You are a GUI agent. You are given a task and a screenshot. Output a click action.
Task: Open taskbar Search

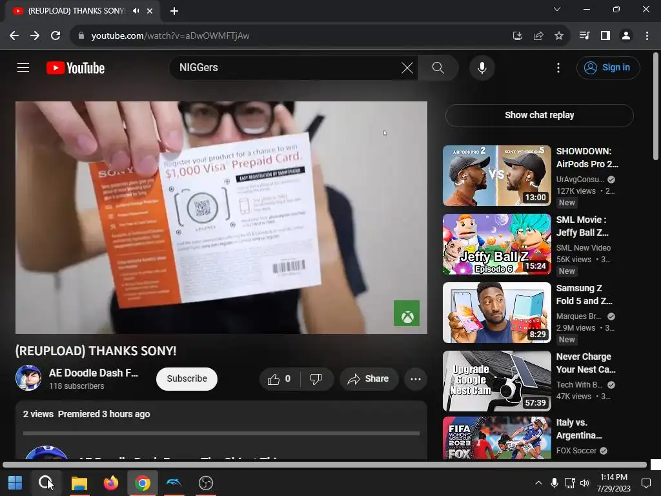(46, 483)
